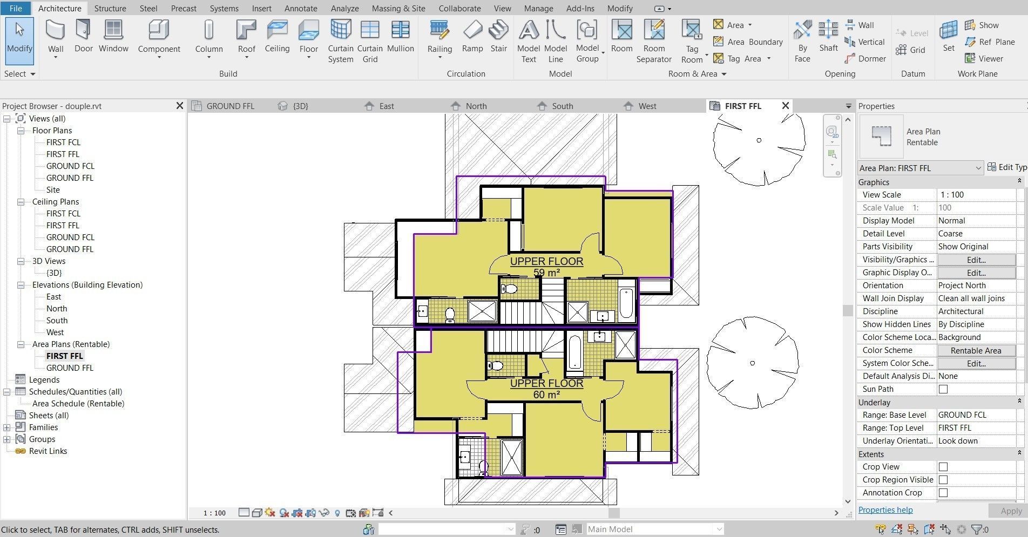Click Edit for System Color Schemes
Viewport: 1028px width, 537px height.
pos(976,363)
